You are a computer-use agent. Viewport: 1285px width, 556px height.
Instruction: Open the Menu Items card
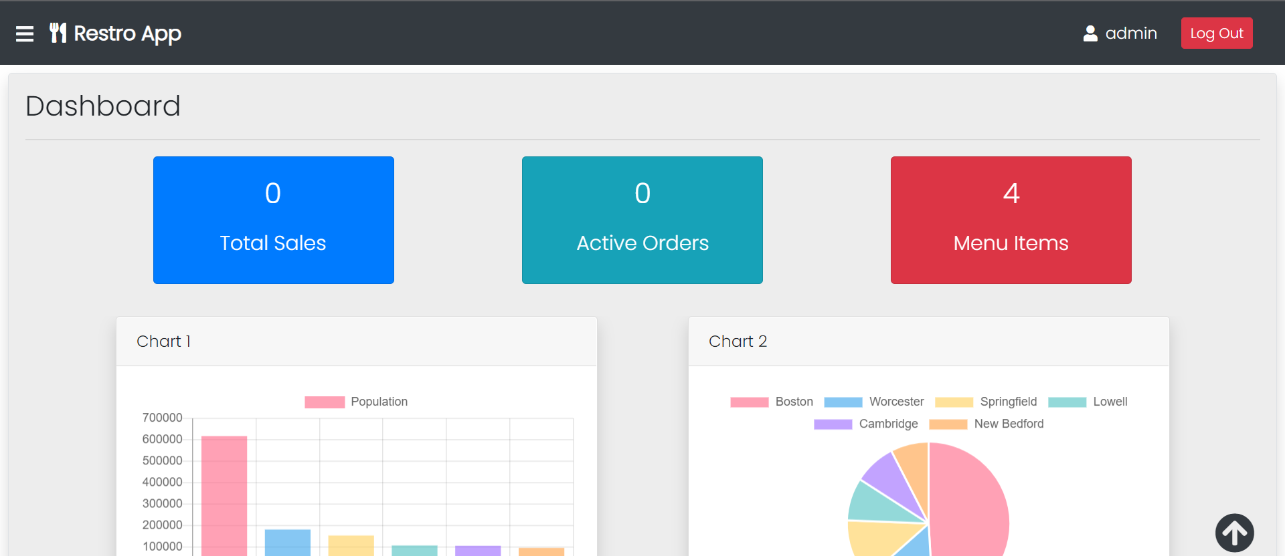(1011, 220)
